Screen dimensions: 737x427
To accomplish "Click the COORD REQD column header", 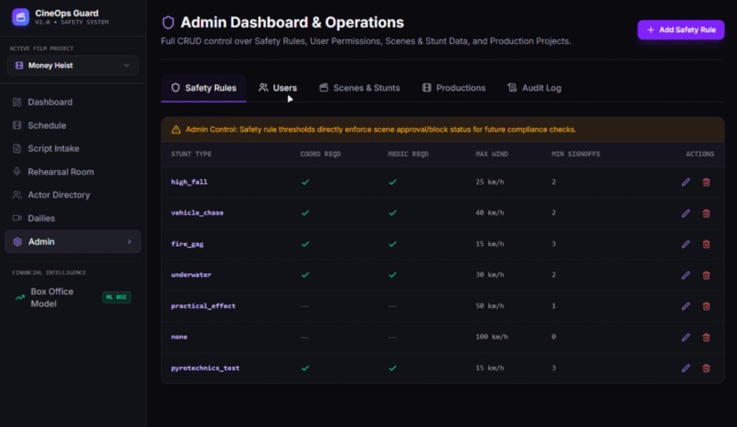I will point(320,155).
